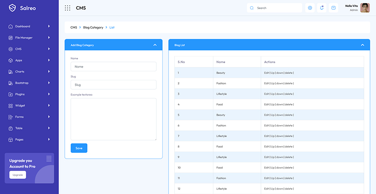Click the search magnifier icon
Image resolution: width=376 pixels, height=194 pixels.
pos(252,8)
